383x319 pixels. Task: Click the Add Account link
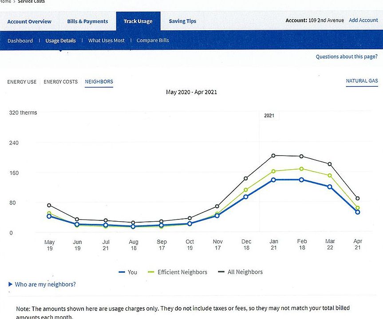coord(363,20)
